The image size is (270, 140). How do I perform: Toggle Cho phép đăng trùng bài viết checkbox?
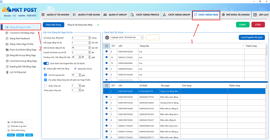pyautogui.click(x=46, y=80)
